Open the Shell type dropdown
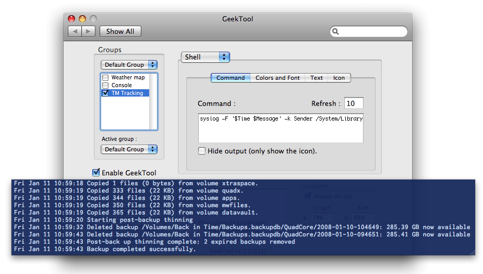The height and width of the screenshot is (274, 483). pos(205,57)
